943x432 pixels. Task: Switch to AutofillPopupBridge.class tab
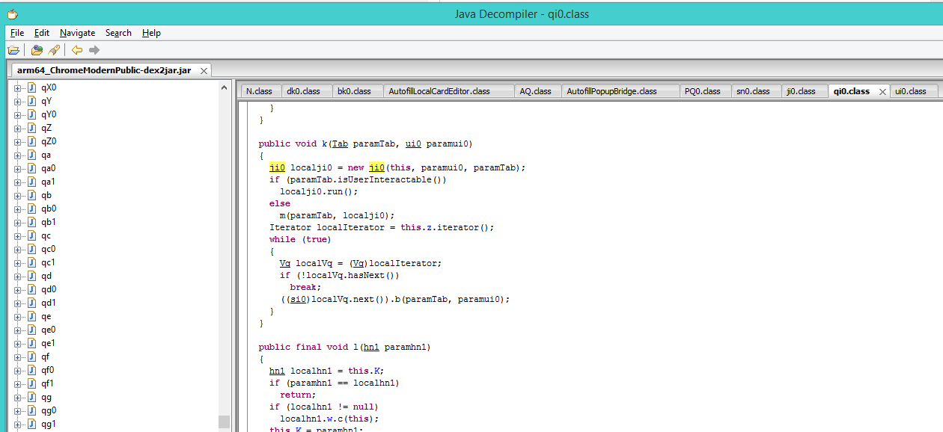pos(611,91)
